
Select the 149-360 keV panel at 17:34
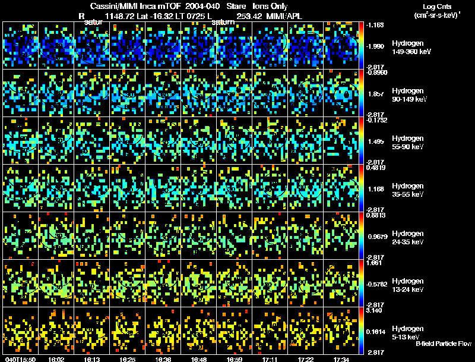click(x=341, y=46)
